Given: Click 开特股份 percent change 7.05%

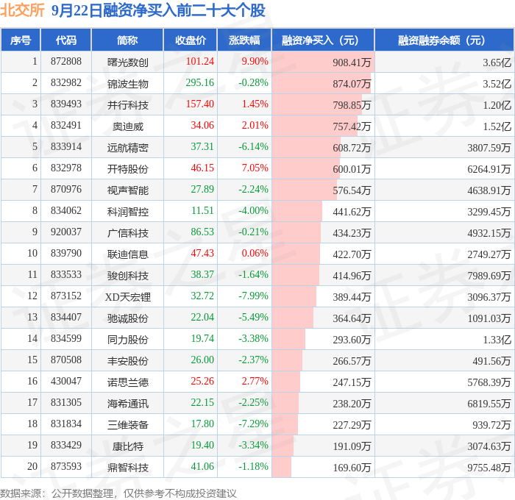Looking at the screenshot, I should [x=255, y=169].
